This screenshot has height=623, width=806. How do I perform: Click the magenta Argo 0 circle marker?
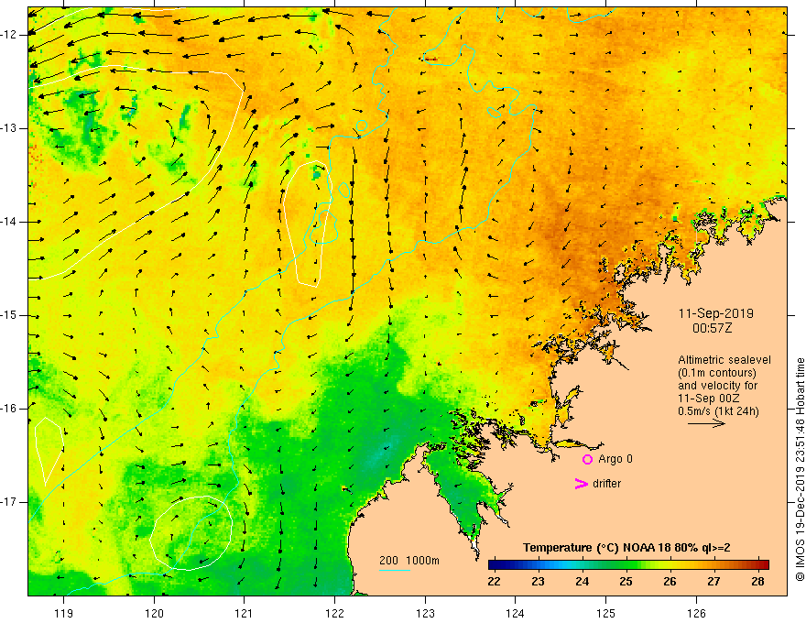click(x=587, y=460)
